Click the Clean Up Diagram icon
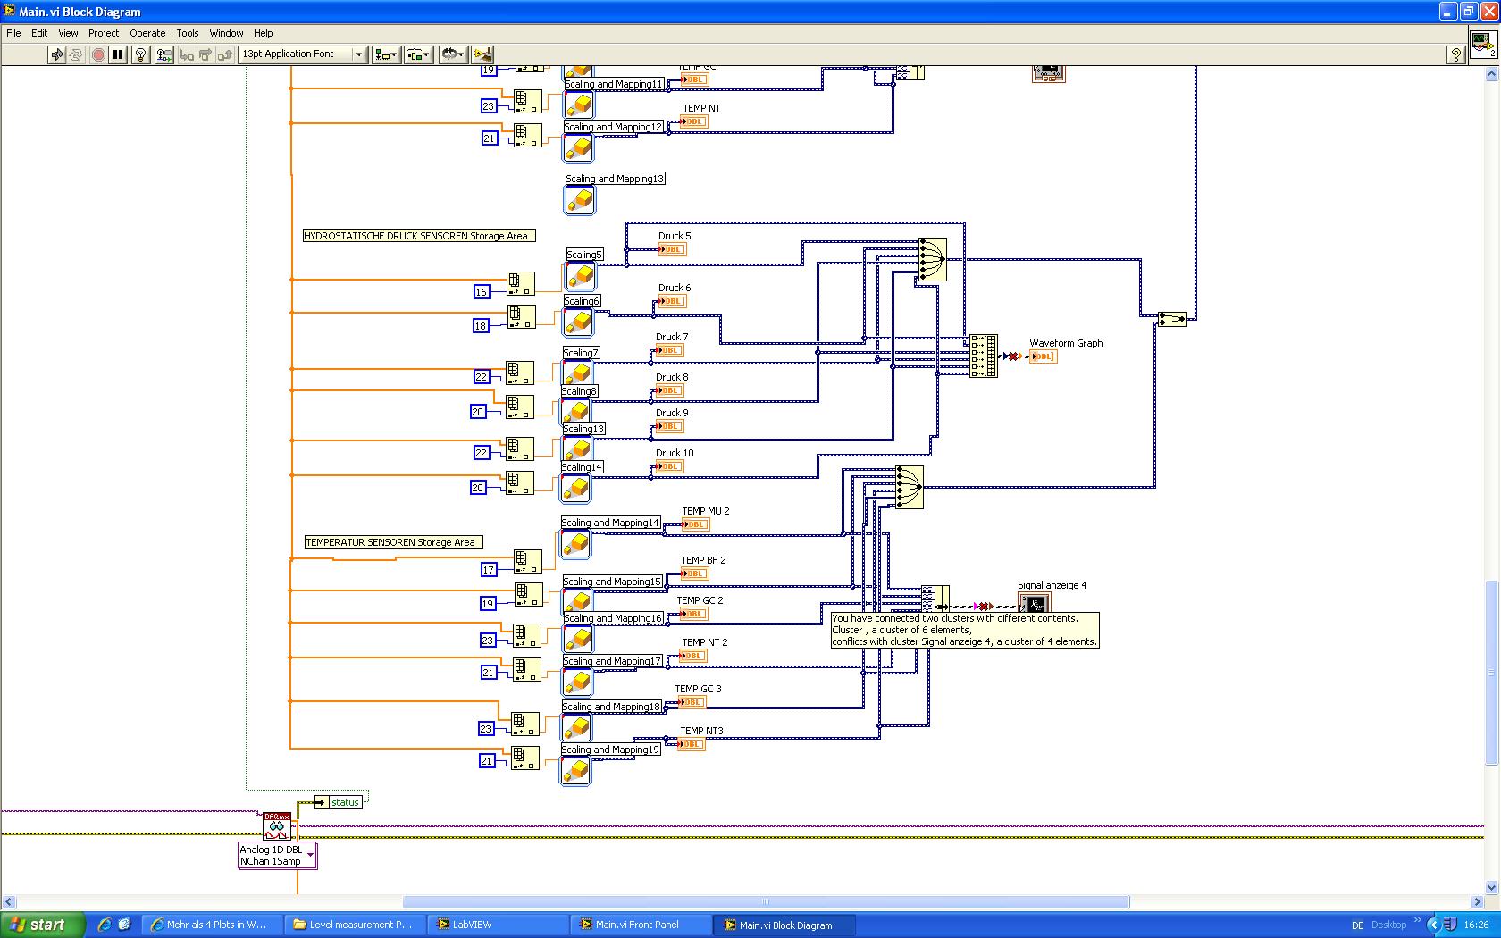 (482, 54)
